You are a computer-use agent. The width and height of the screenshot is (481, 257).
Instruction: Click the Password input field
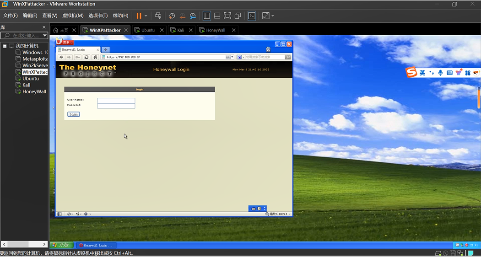click(116, 106)
